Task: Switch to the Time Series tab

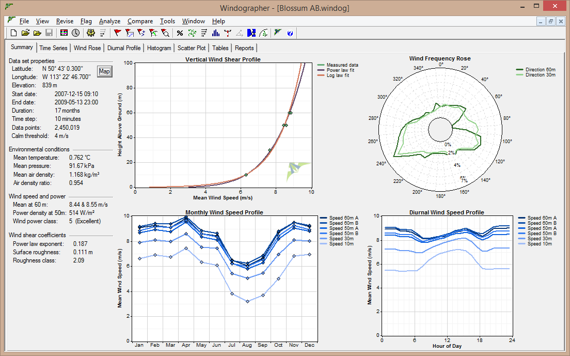Action: 53,48
